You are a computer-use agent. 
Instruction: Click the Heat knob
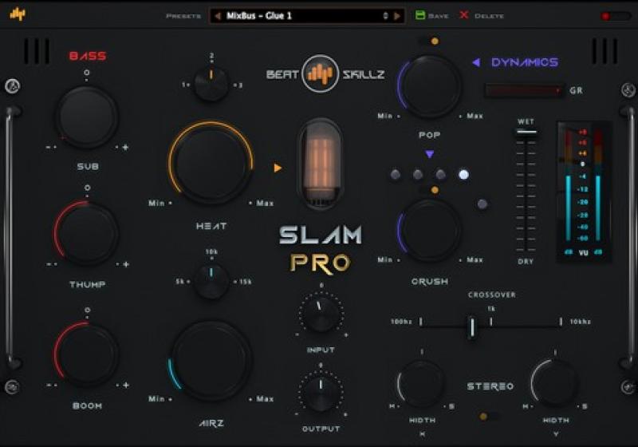(x=211, y=161)
